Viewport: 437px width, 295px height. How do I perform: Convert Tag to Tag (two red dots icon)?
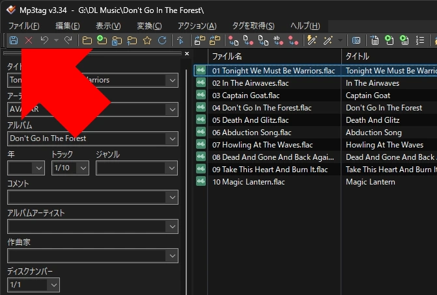tap(293, 40)
